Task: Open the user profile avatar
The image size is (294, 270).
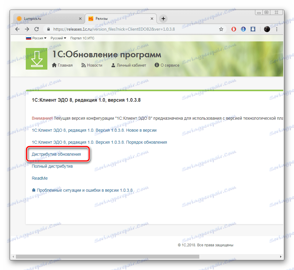Action: [267, 29]
